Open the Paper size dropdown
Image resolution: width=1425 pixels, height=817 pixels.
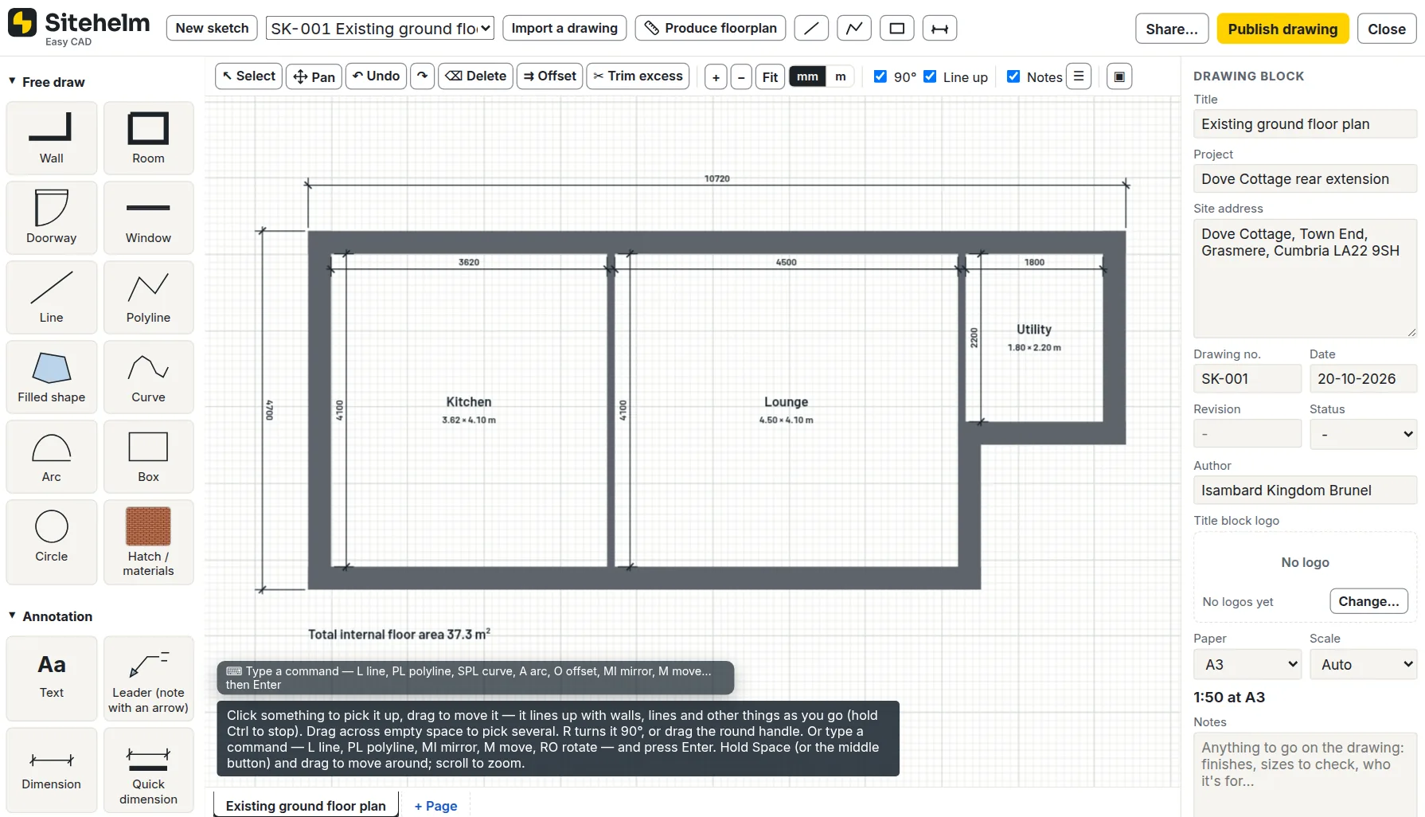tap(1247, 664)
